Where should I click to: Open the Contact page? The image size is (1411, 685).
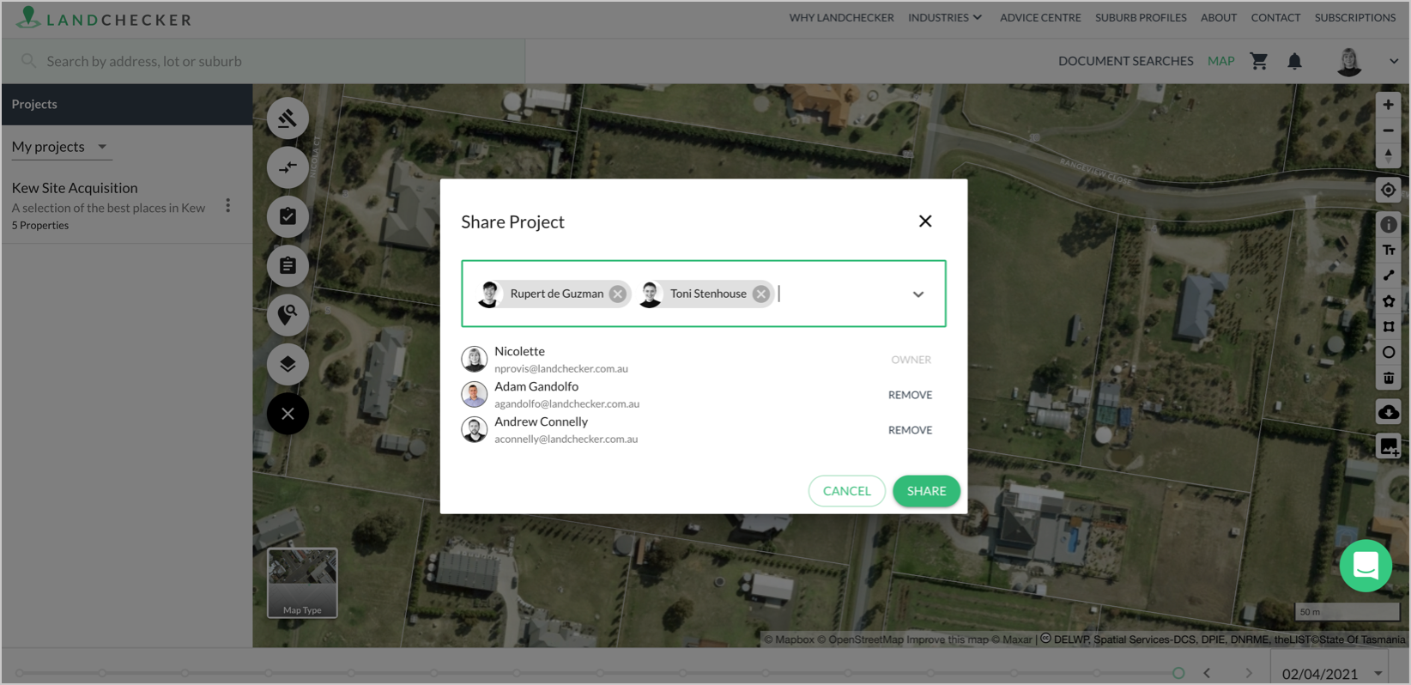point(1275,17)
